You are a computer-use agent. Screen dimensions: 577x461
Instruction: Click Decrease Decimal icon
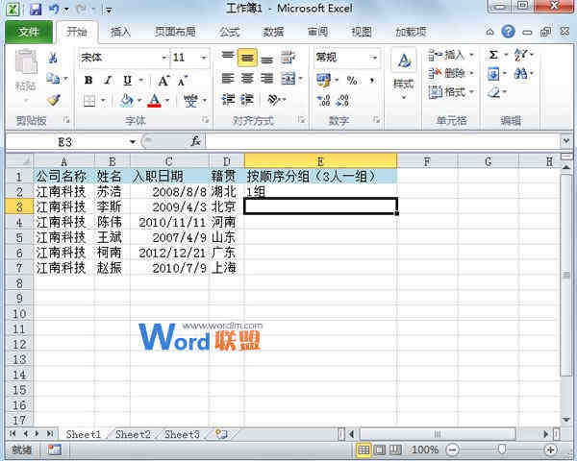(342, 100)
